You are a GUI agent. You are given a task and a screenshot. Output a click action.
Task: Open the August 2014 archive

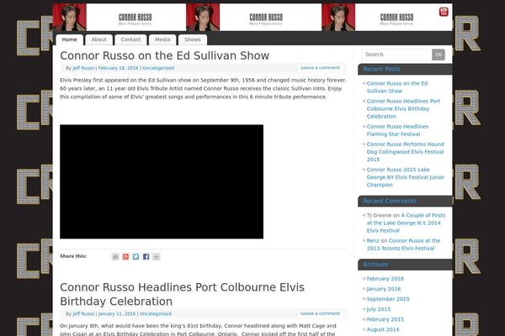point(383,329)
